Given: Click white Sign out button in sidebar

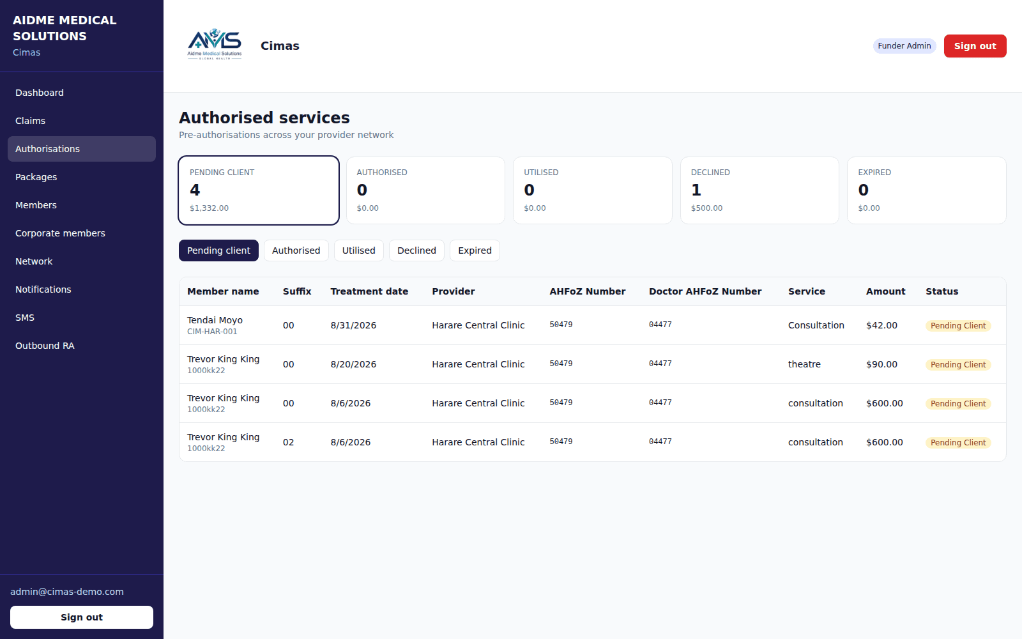Looking at the screenshot, I should 82,617.
